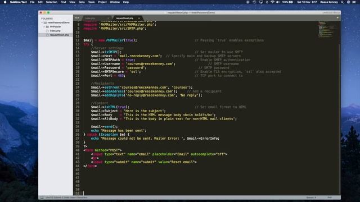Image resolution: width=360 pixels, height=202 pixels.
Task: Open the Tools menu
Action: pyautogui.click(x=91, y=2)
